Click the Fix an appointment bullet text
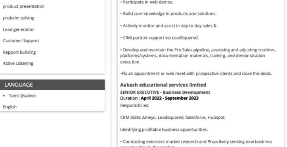This screenshot has height=147, width=287. 196,73
